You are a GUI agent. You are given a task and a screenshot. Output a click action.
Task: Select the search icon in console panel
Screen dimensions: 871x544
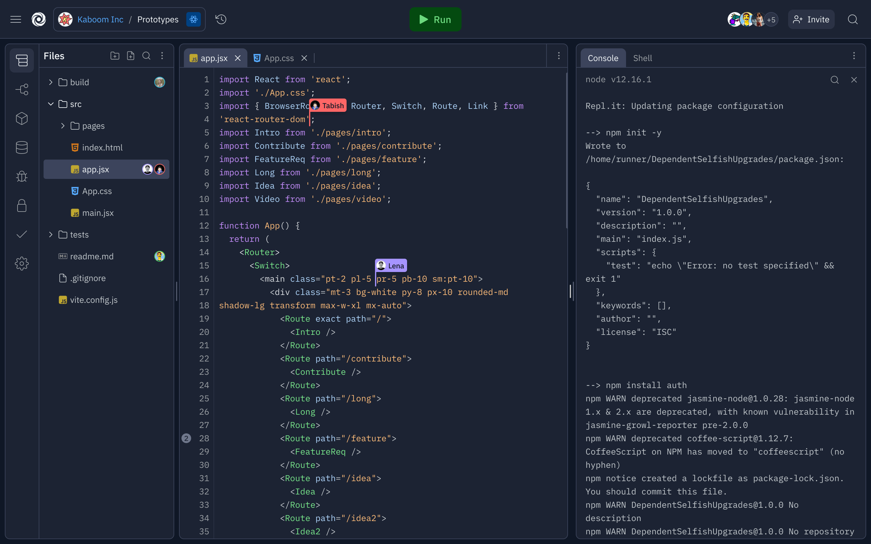(835, 79)
